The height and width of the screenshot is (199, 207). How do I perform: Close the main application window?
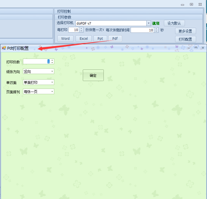coord(200,4)
